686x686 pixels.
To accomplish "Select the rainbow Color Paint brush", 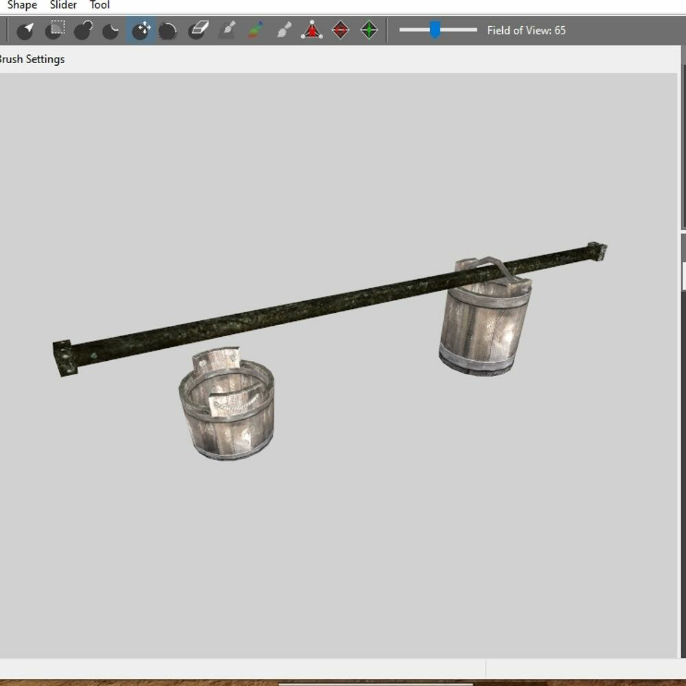I will pyautogui.click(x=255, y=30).
